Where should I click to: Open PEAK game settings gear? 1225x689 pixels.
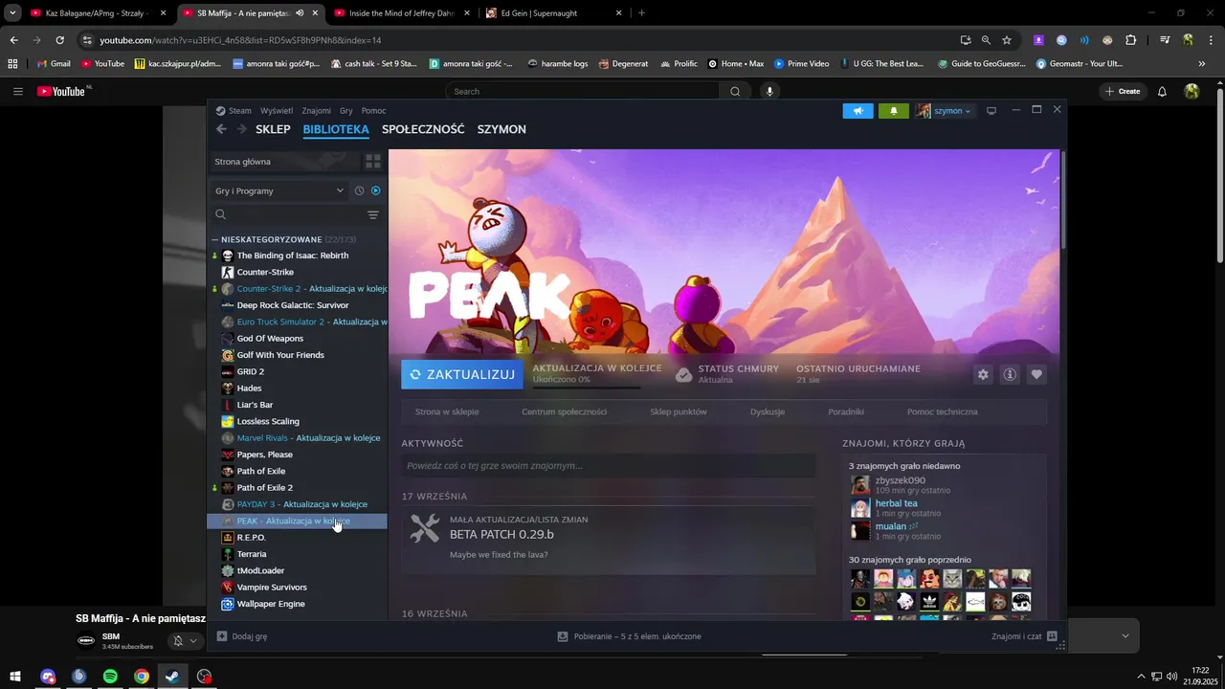983,375
